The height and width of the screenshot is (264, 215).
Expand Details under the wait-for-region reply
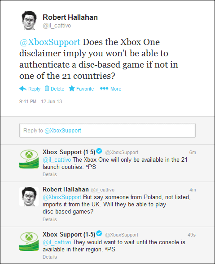50,257
